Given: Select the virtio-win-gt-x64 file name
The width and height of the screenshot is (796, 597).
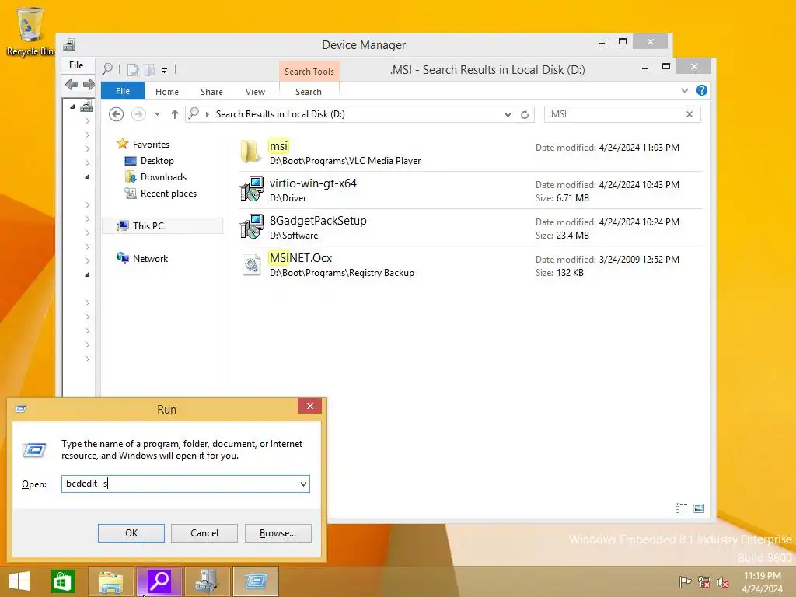Looking at the screenshot, I should [x=312, y=183].
